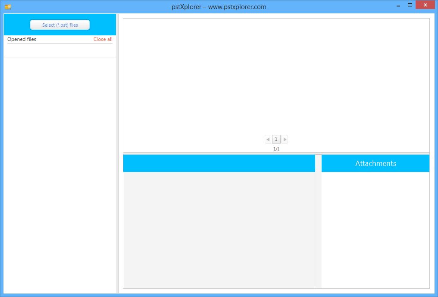The image size is (438, 297).
Task: Click the pstXplorer window title text
Action: pos(219,7)
